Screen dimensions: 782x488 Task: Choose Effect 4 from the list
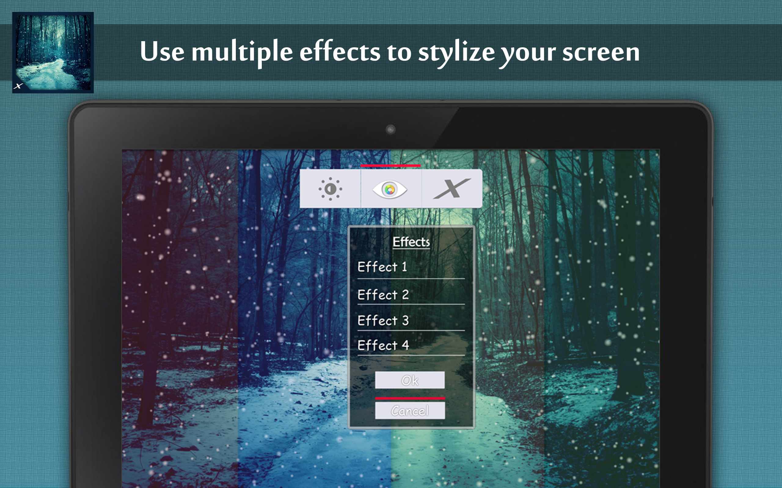pos(411,345)
